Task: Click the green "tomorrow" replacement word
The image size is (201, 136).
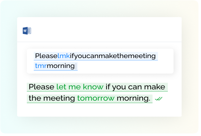Action: coord(96,98)
